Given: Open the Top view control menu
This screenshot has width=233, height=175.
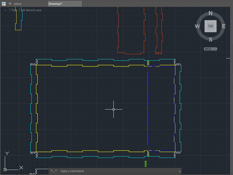Looking at the screenshot, I should coord(14,10).
